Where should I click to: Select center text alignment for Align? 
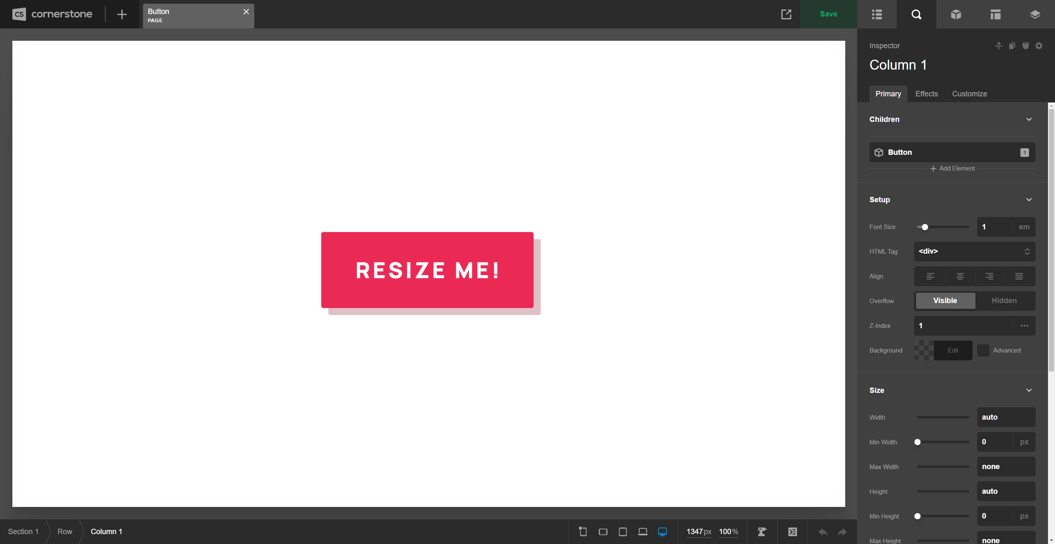coord(960,276)
